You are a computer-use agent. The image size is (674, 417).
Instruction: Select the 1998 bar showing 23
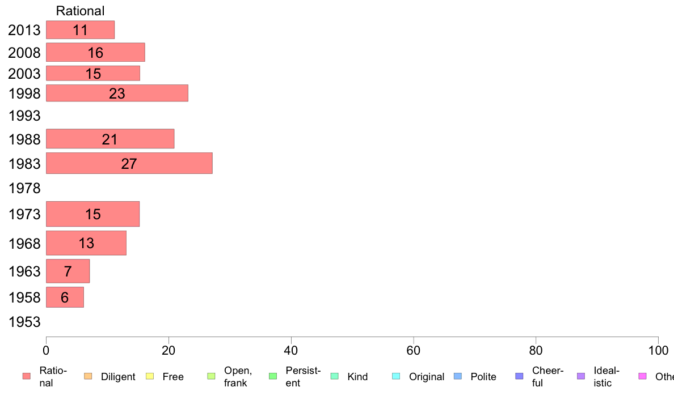tap(117, 93)
